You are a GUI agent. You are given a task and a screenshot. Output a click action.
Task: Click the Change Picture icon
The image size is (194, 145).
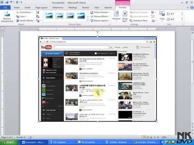pos(38,17)
